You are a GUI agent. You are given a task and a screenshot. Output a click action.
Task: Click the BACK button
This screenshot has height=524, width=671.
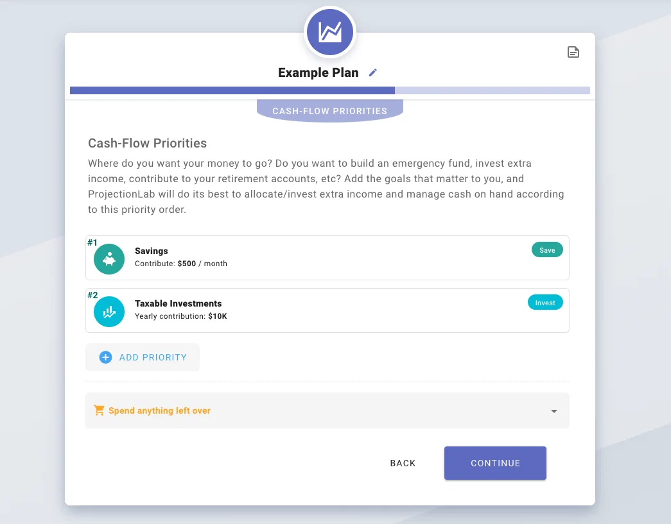pyautogui.click(x=403, y=462)
